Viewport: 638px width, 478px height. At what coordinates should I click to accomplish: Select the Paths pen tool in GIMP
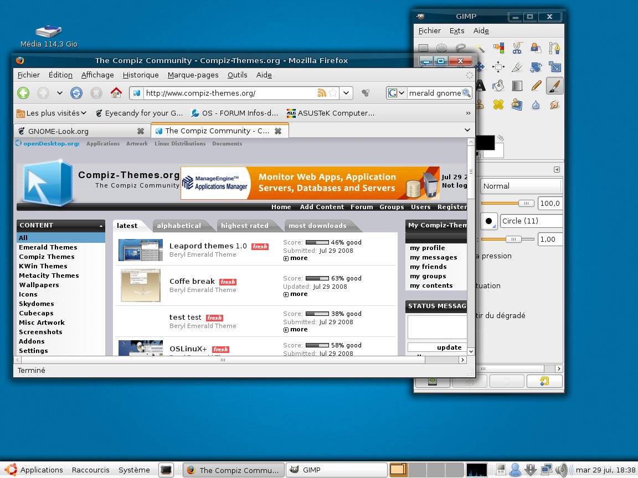(554, 48)
